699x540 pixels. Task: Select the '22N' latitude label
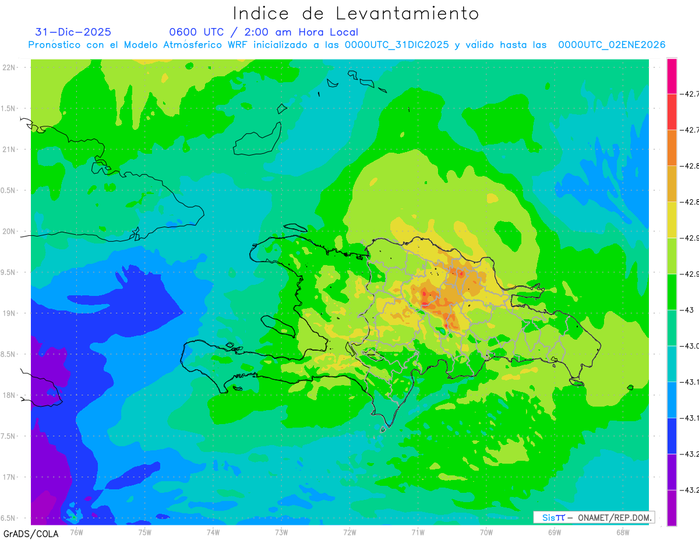(x=9, y=67)
